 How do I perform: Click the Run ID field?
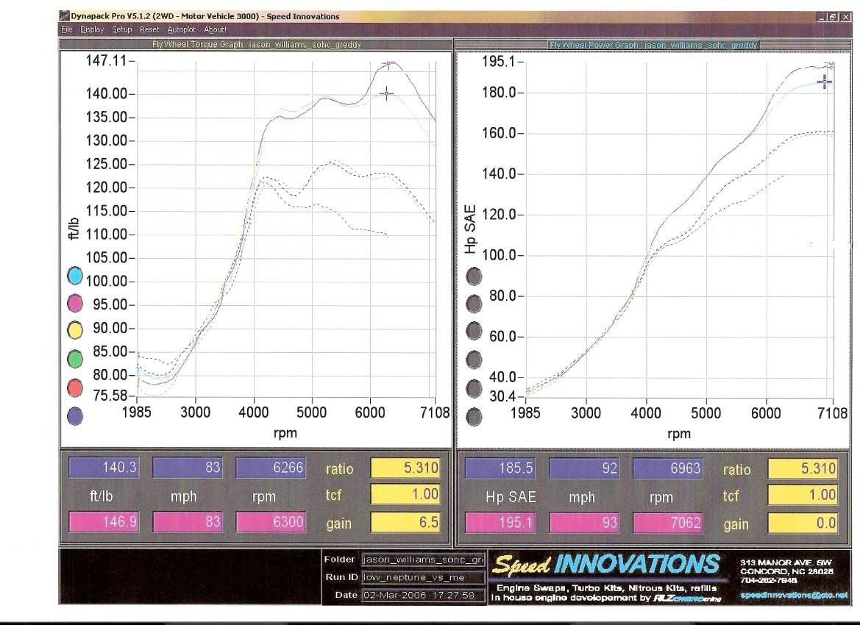point(423,577)
